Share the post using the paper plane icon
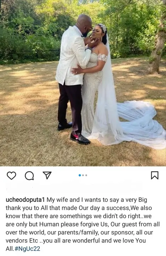The width and height of the screenshot is (166, 256). point(47,175)
